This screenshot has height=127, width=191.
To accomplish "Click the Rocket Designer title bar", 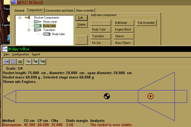I will 101,3.
